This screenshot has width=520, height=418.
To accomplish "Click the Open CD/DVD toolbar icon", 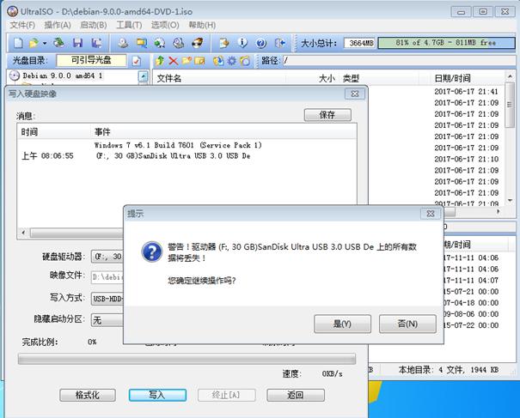I will click(59, 43).
